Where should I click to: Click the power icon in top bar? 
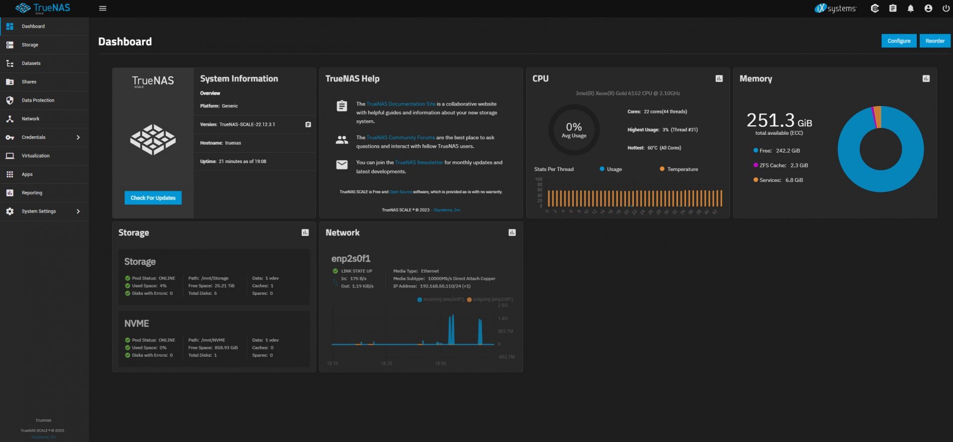(x=946, y=8)
